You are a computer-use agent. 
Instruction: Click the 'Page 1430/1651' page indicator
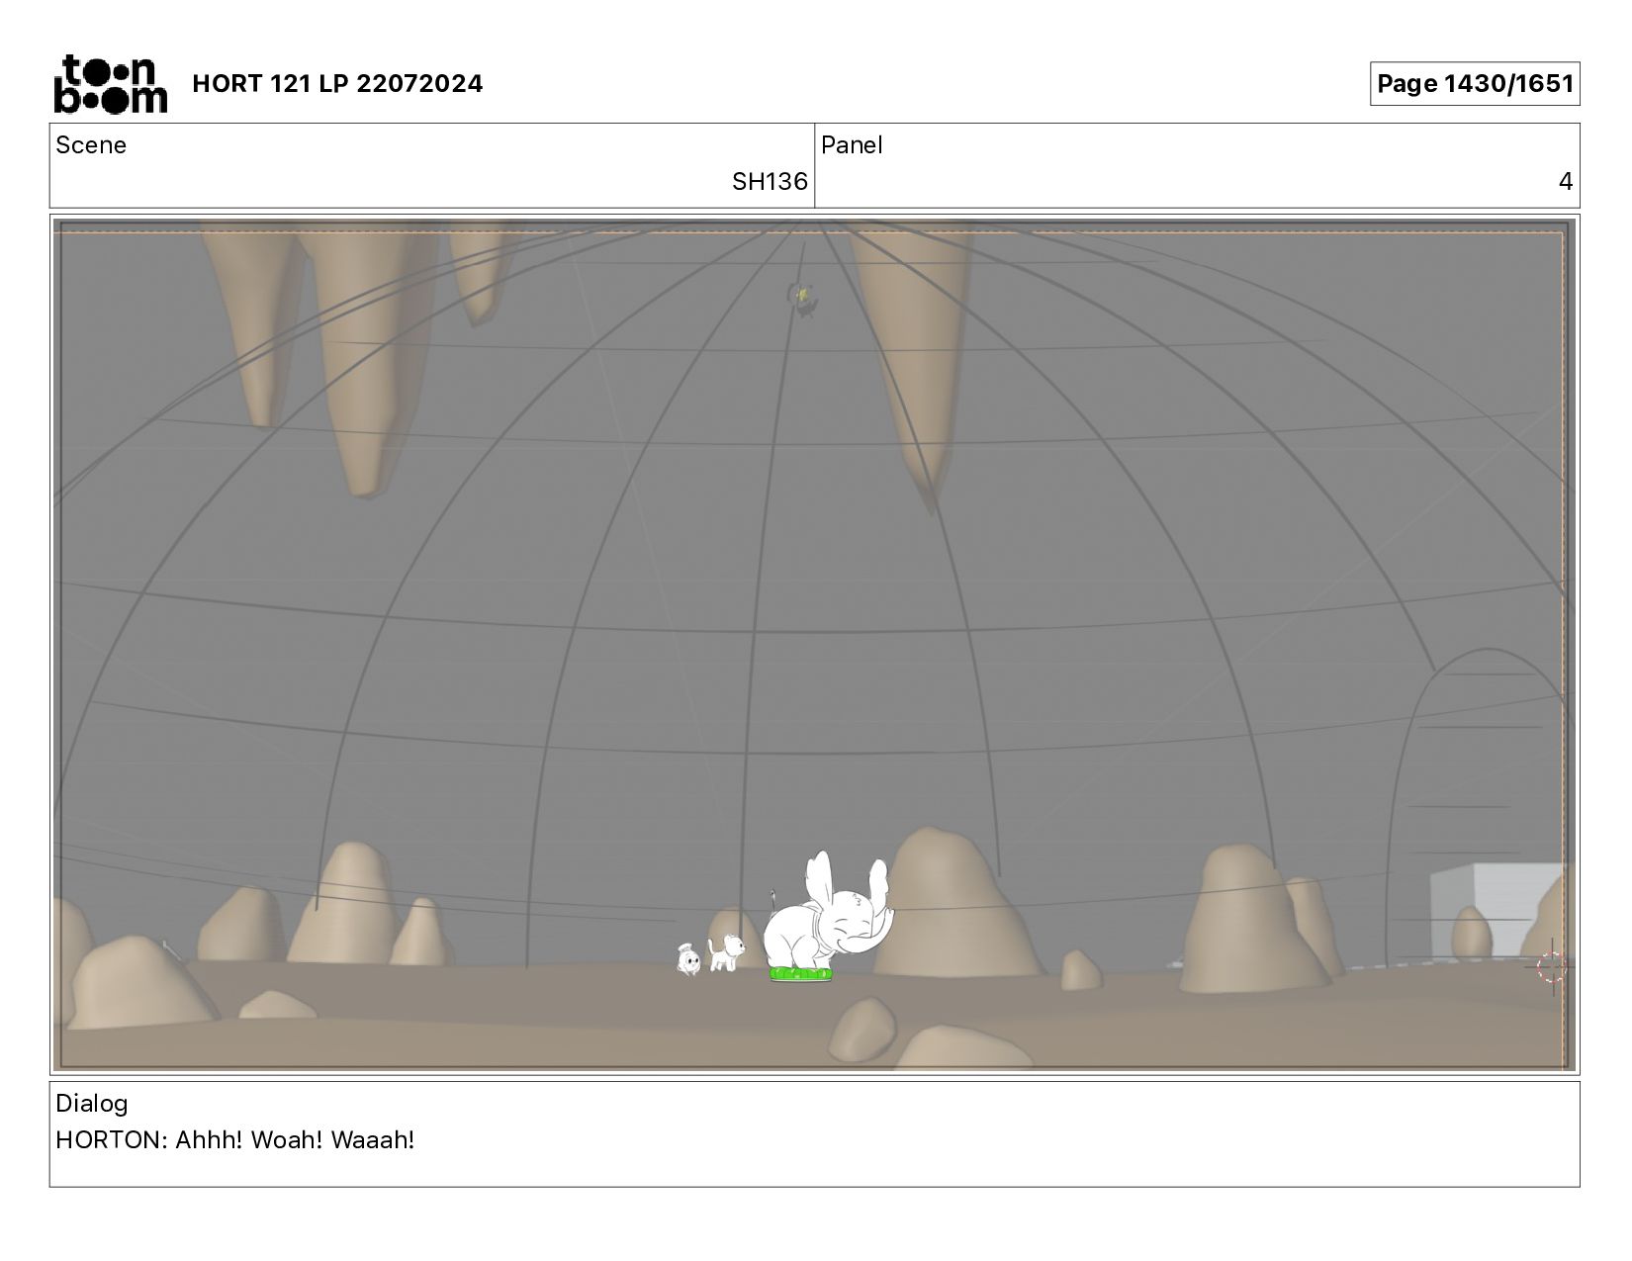click(1474, 84)
